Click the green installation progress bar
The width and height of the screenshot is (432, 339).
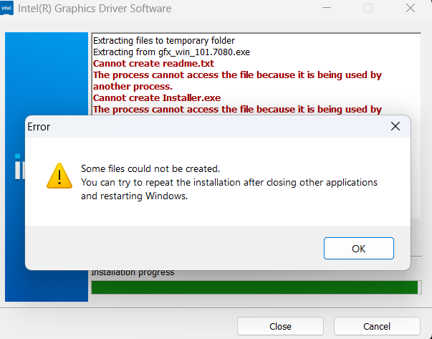[x=256, y=287]
